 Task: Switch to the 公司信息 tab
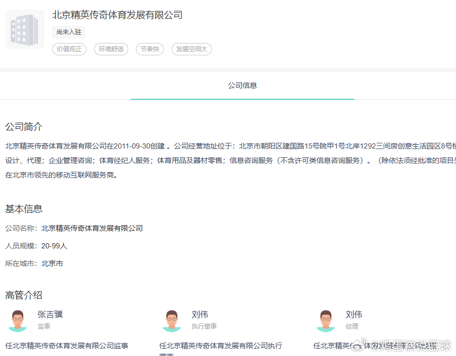pyautogui.click(x=242, y=85)
